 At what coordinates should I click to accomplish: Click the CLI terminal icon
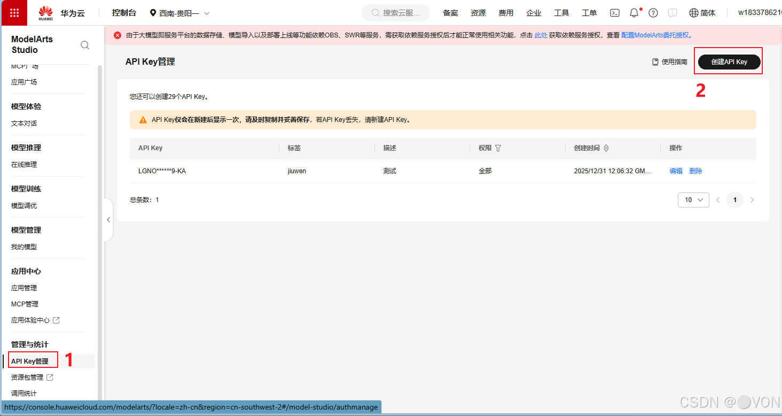tap(614, 12)
